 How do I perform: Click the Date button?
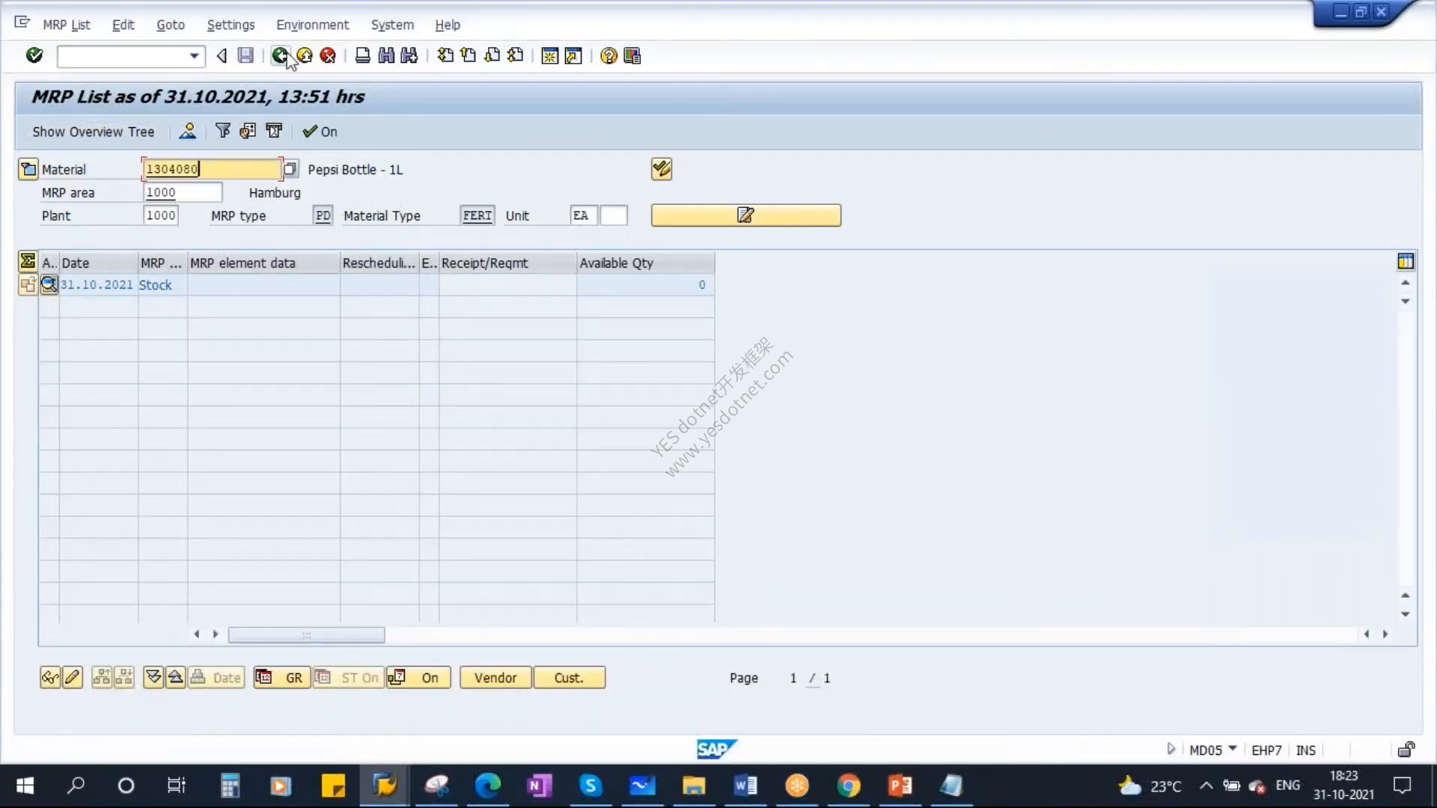point(216,678)
